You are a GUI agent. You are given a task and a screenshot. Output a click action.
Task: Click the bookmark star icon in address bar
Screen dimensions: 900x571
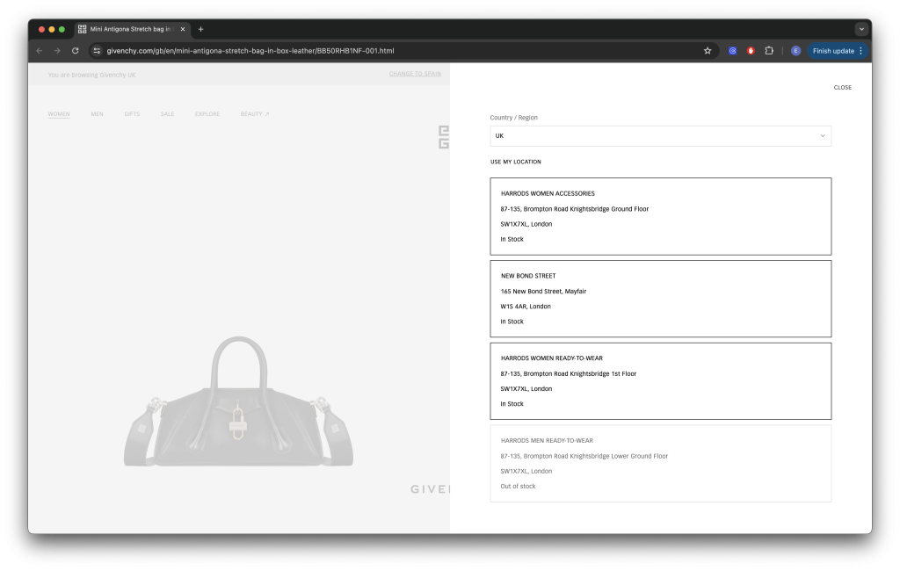point(708,51)
